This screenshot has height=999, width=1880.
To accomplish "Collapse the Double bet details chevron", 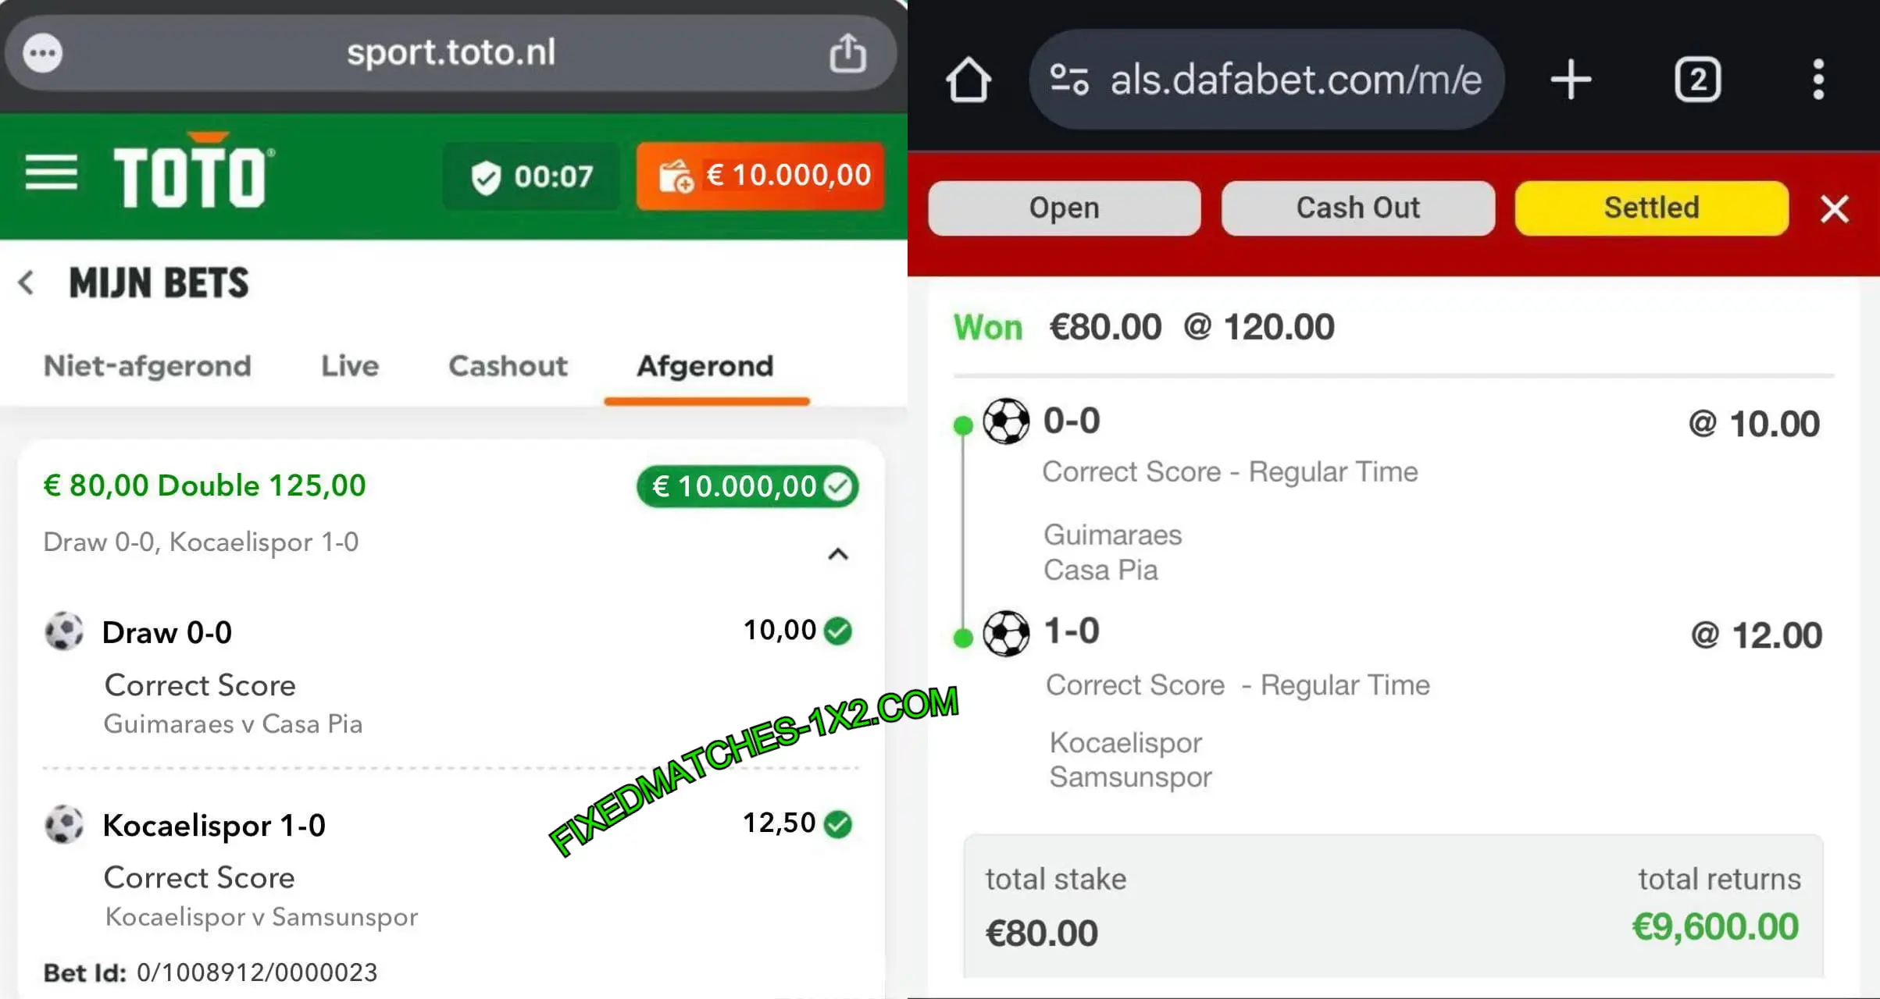I will (x=838, y=554).
